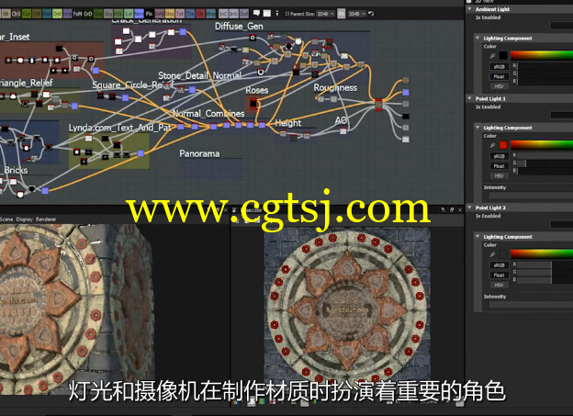Add a Curve node with the Cur icon

(27, 14)
